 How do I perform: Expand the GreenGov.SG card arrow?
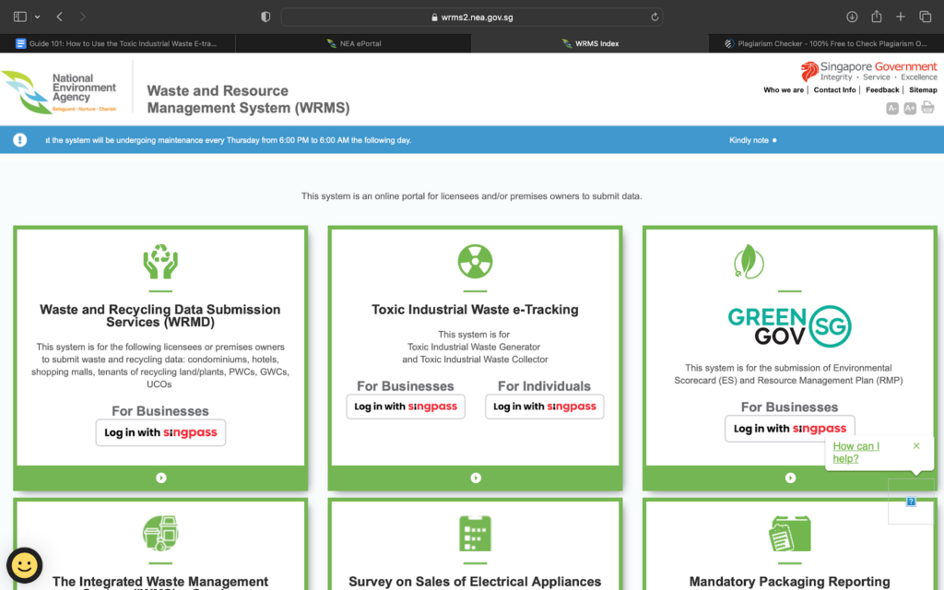point(789,478)
